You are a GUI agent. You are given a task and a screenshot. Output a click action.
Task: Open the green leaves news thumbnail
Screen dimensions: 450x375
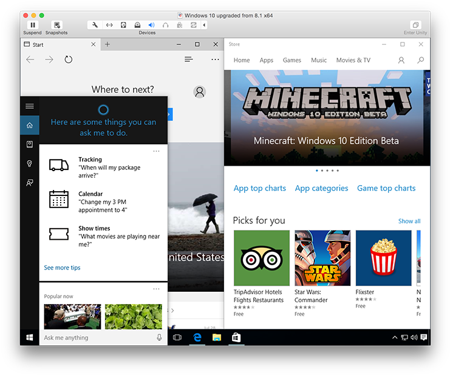click(134, 317)
